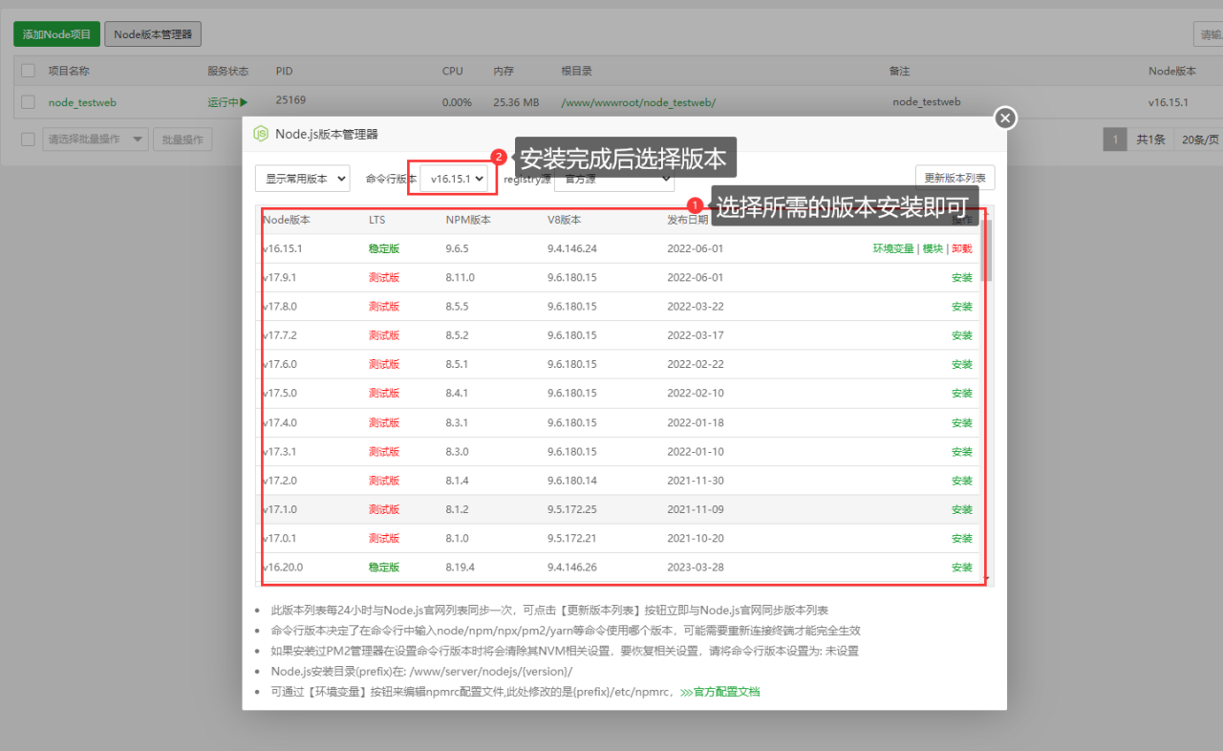Click the 添加Node项目 button
1223x751 pixels.
[x=56, y=33]
